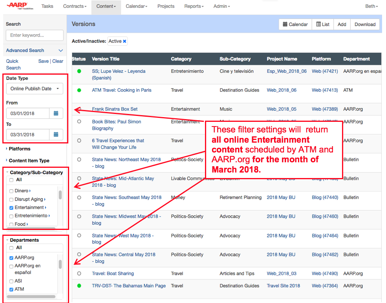Uncheck the Entertainment category checkbox
Image resolution: width=386 pixels, height=303 pixels.
pos(11,208)
